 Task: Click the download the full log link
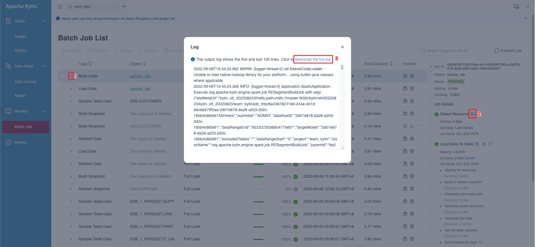tap(313, 59)
